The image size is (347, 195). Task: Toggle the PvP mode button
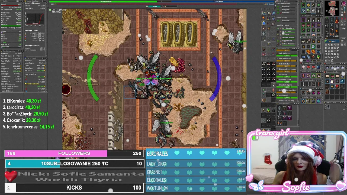[343, 28]
